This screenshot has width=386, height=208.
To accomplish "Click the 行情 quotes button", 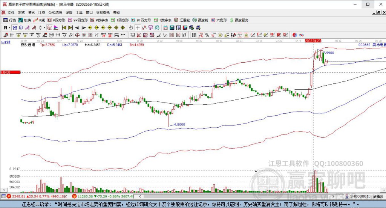I will click(x=9, y=20).
